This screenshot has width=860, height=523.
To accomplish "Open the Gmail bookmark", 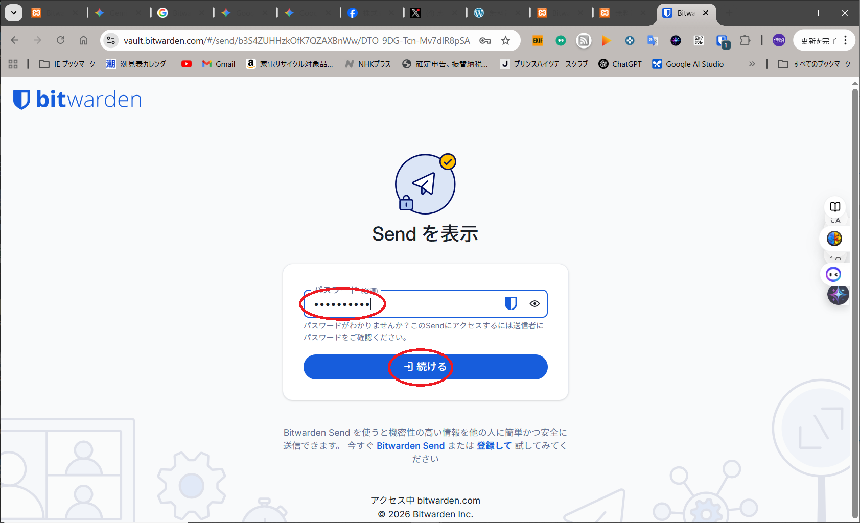I will [x=219, y=64].
